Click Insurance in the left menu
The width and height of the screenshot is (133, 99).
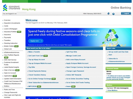7,35
